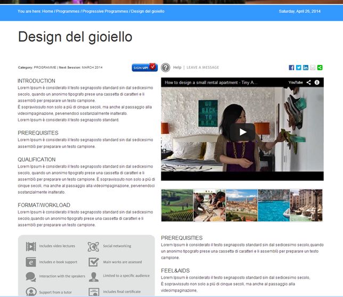343x297 pixels.
Task: Click the video title text
Action: pos(211,82)
